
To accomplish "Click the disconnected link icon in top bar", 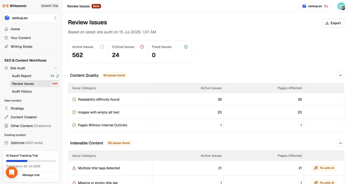I will click(x=326, y=6).
